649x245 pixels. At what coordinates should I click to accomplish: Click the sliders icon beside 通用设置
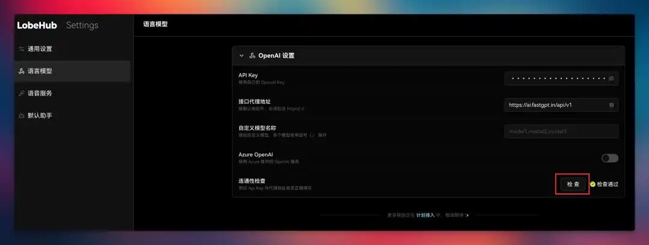[22, 49]
